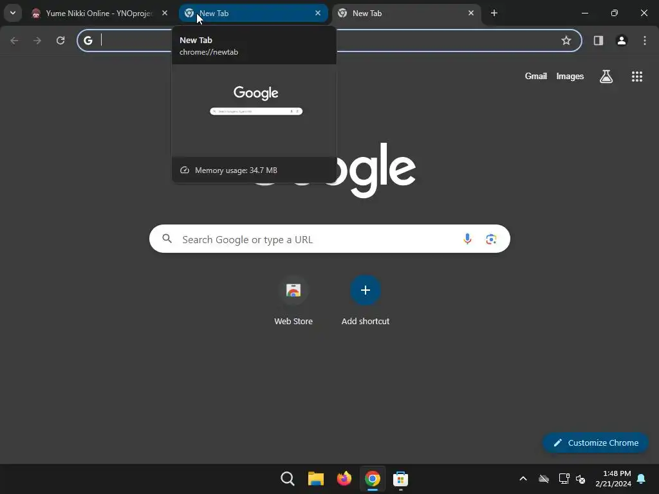Reload the current page
Viewport: 659px width, 494px height.
[60, 41]
